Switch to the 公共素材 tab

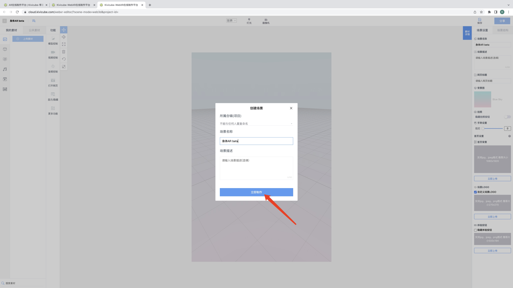tap(34, 30)
